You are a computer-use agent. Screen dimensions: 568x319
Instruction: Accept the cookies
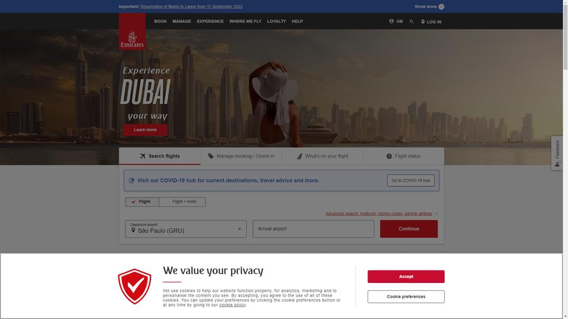[406, 276]
